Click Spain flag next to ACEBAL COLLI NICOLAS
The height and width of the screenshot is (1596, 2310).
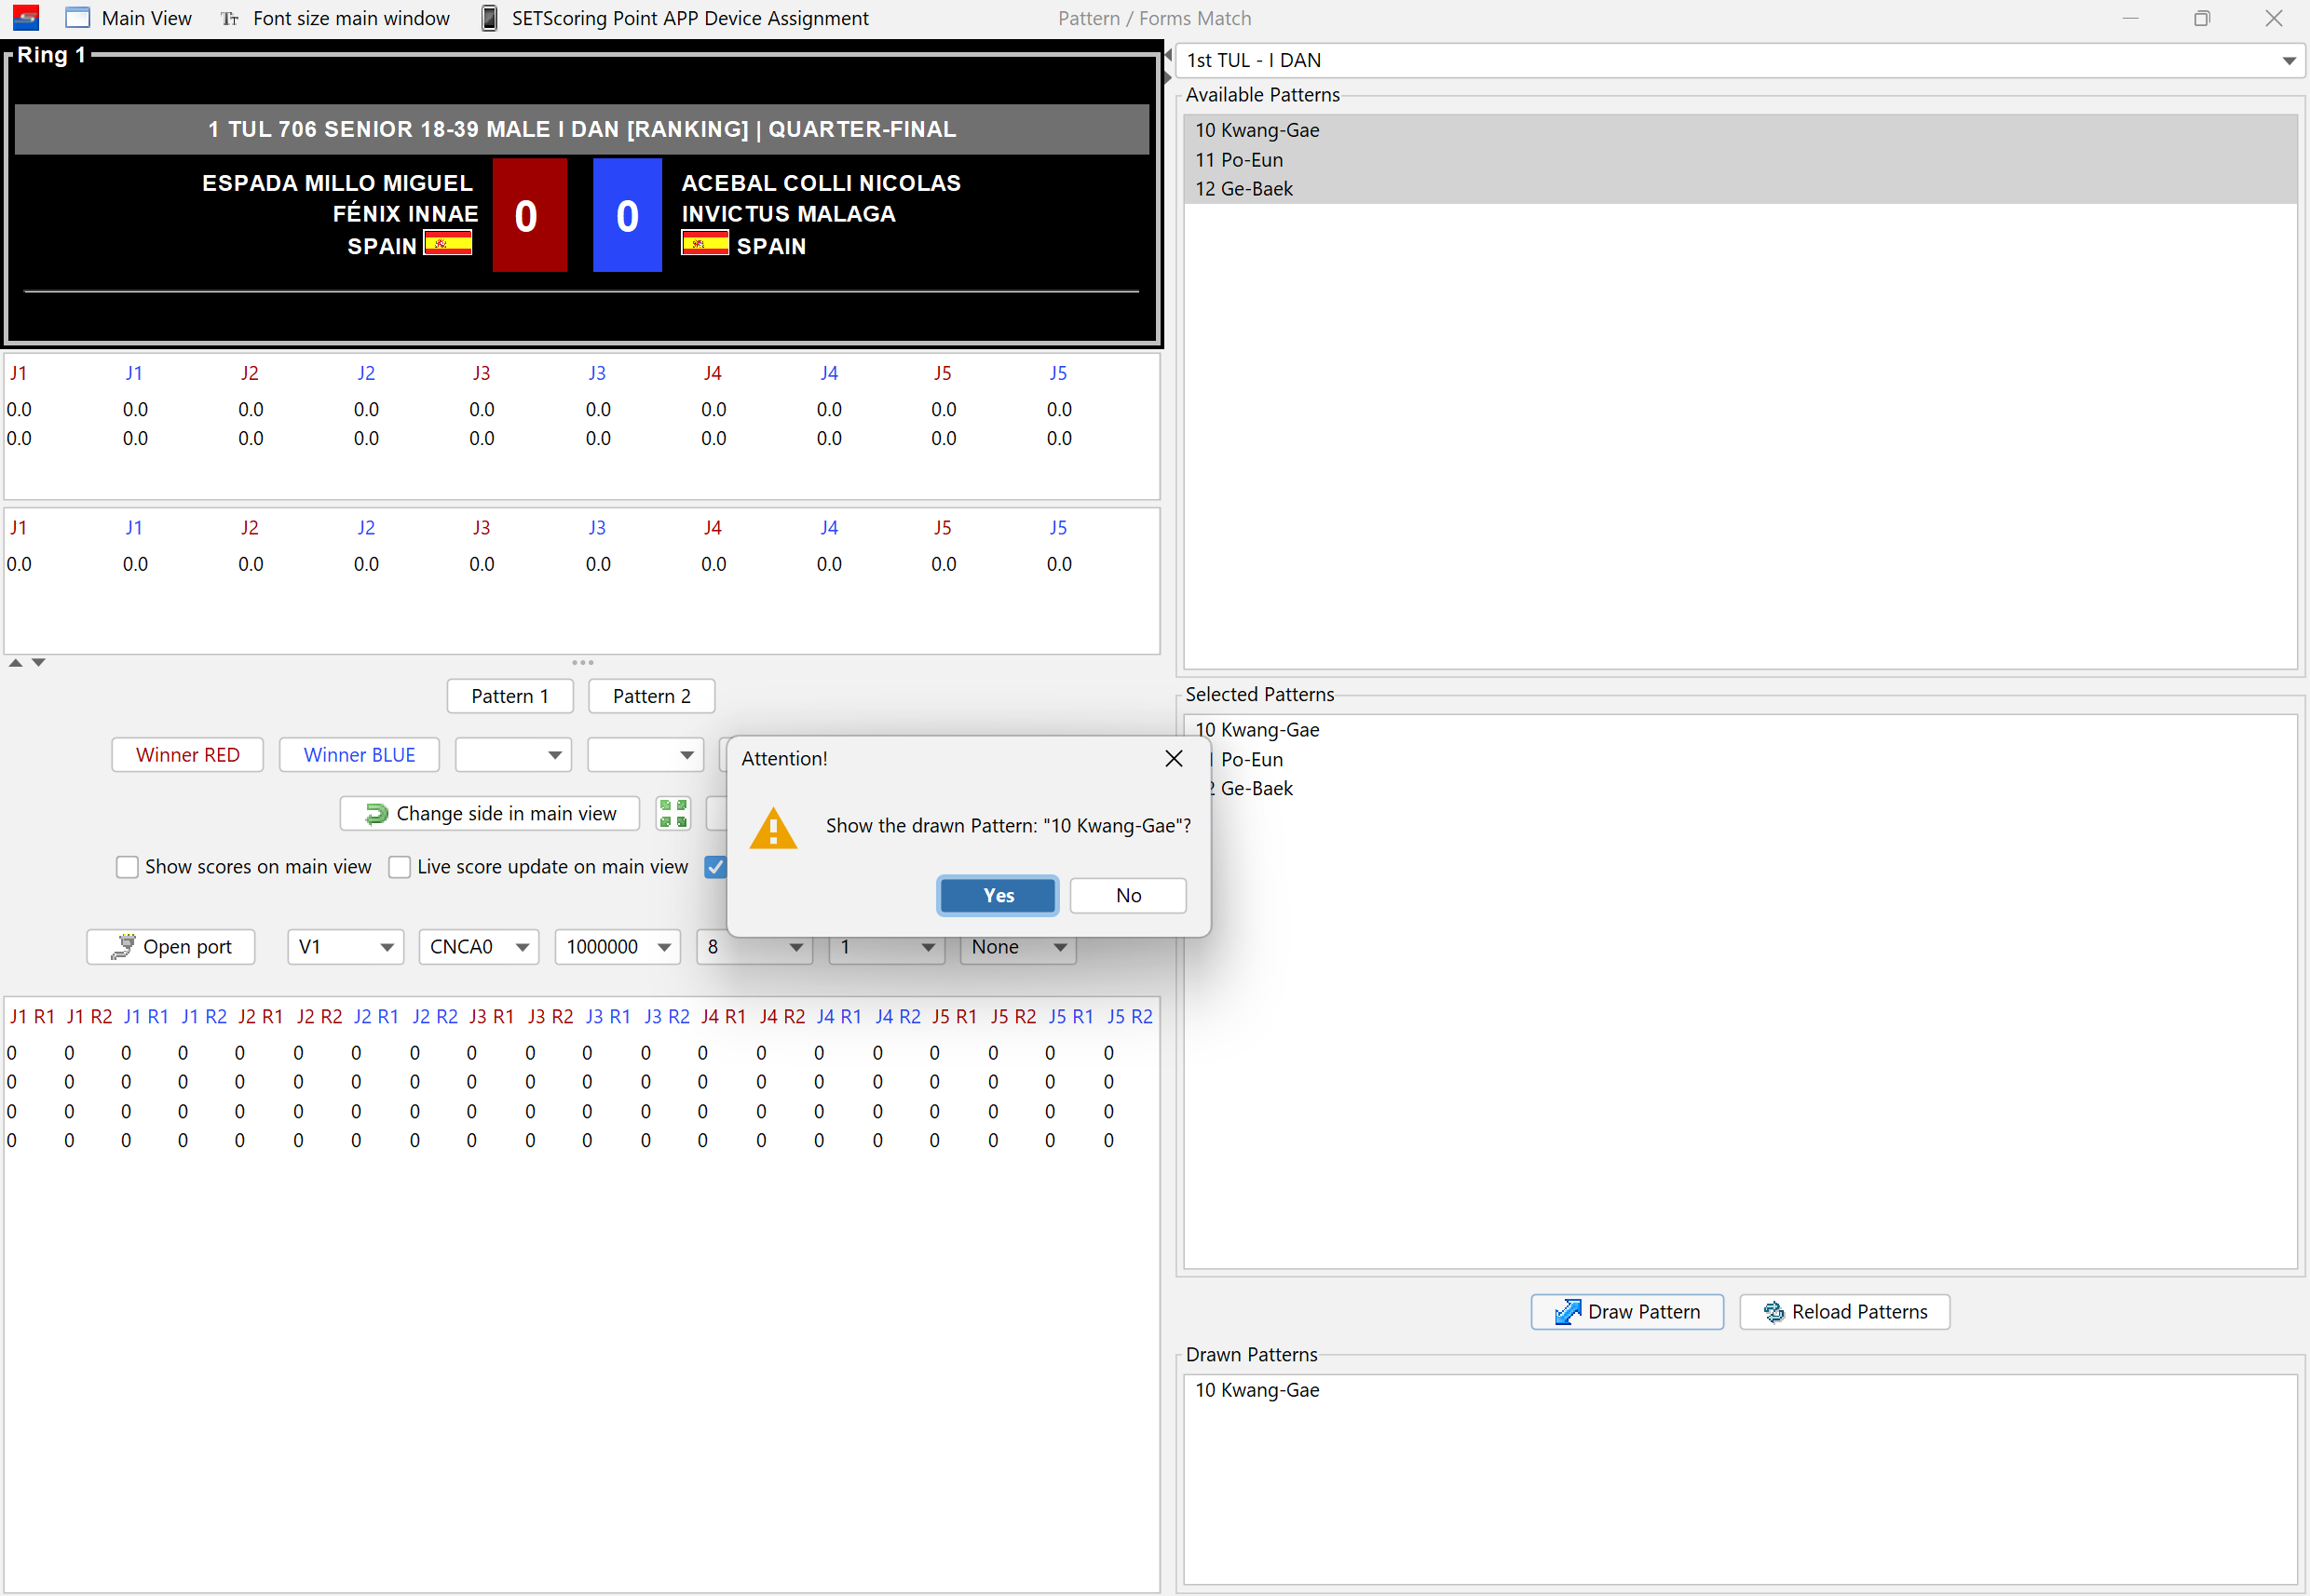point(705,243)
